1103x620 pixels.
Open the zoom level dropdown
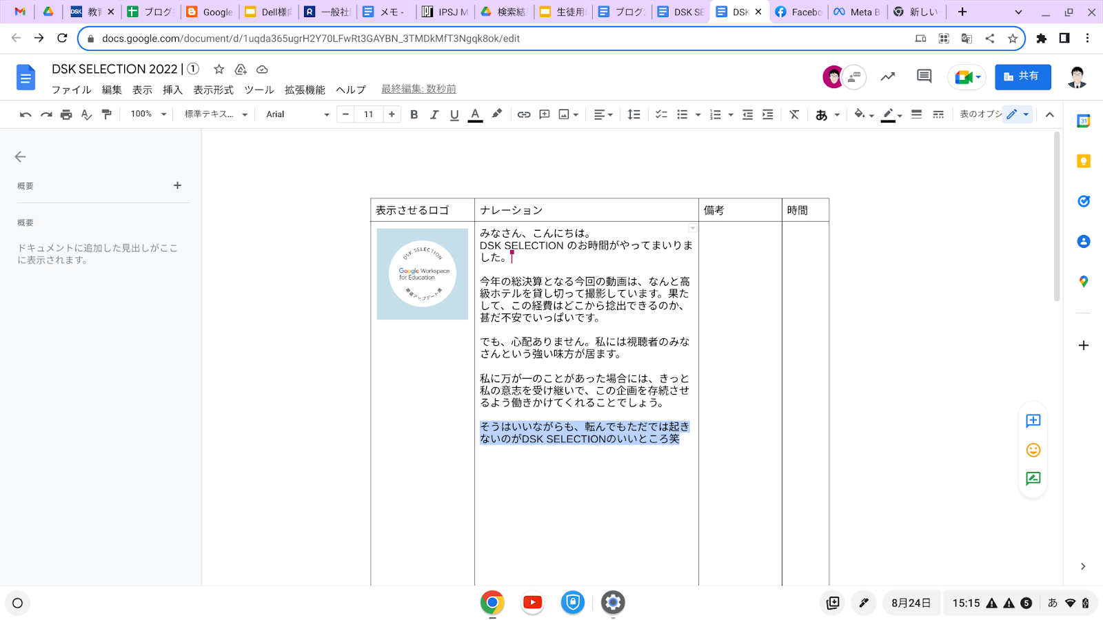click(148, 114)
